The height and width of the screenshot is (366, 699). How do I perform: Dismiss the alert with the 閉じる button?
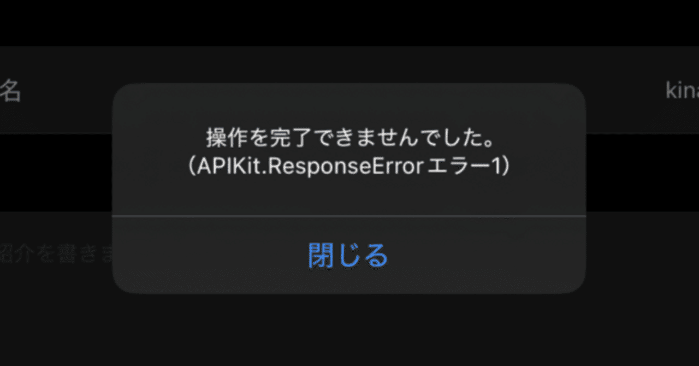(x=349, y=255)
